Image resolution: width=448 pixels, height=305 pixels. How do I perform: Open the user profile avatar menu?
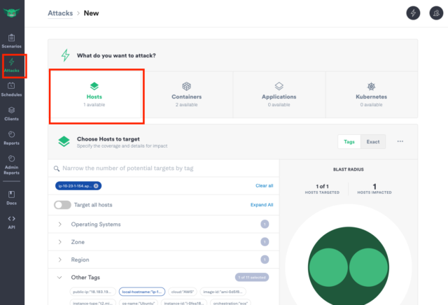(x=436, y=13)
